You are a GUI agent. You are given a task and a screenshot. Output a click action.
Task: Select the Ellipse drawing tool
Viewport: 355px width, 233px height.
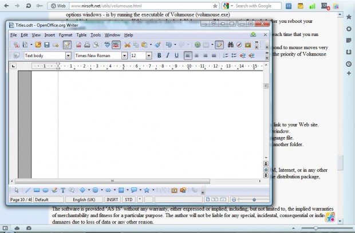point(45,190)
